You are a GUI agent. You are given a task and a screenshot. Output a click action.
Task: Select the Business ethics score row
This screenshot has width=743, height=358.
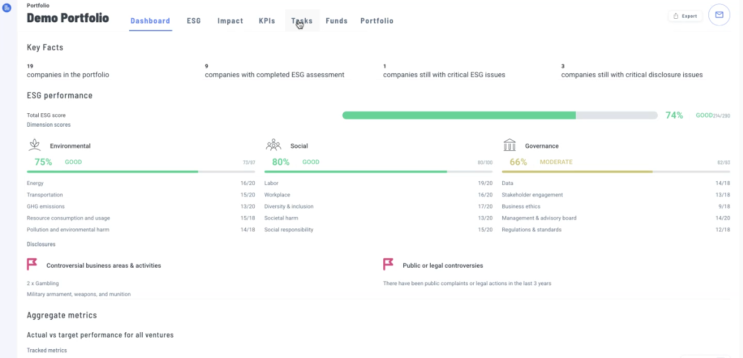pyautogui.click(x=615, y=207)
